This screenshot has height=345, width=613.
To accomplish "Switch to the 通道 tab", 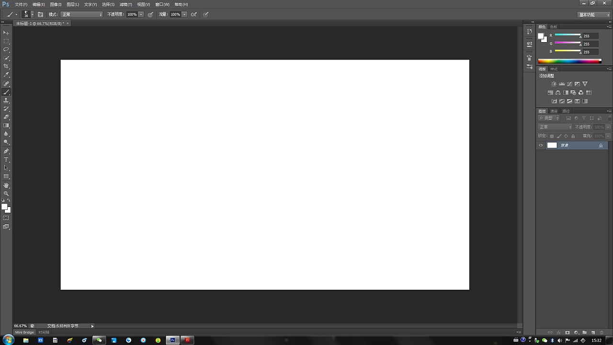I will [x=554, y=111].
